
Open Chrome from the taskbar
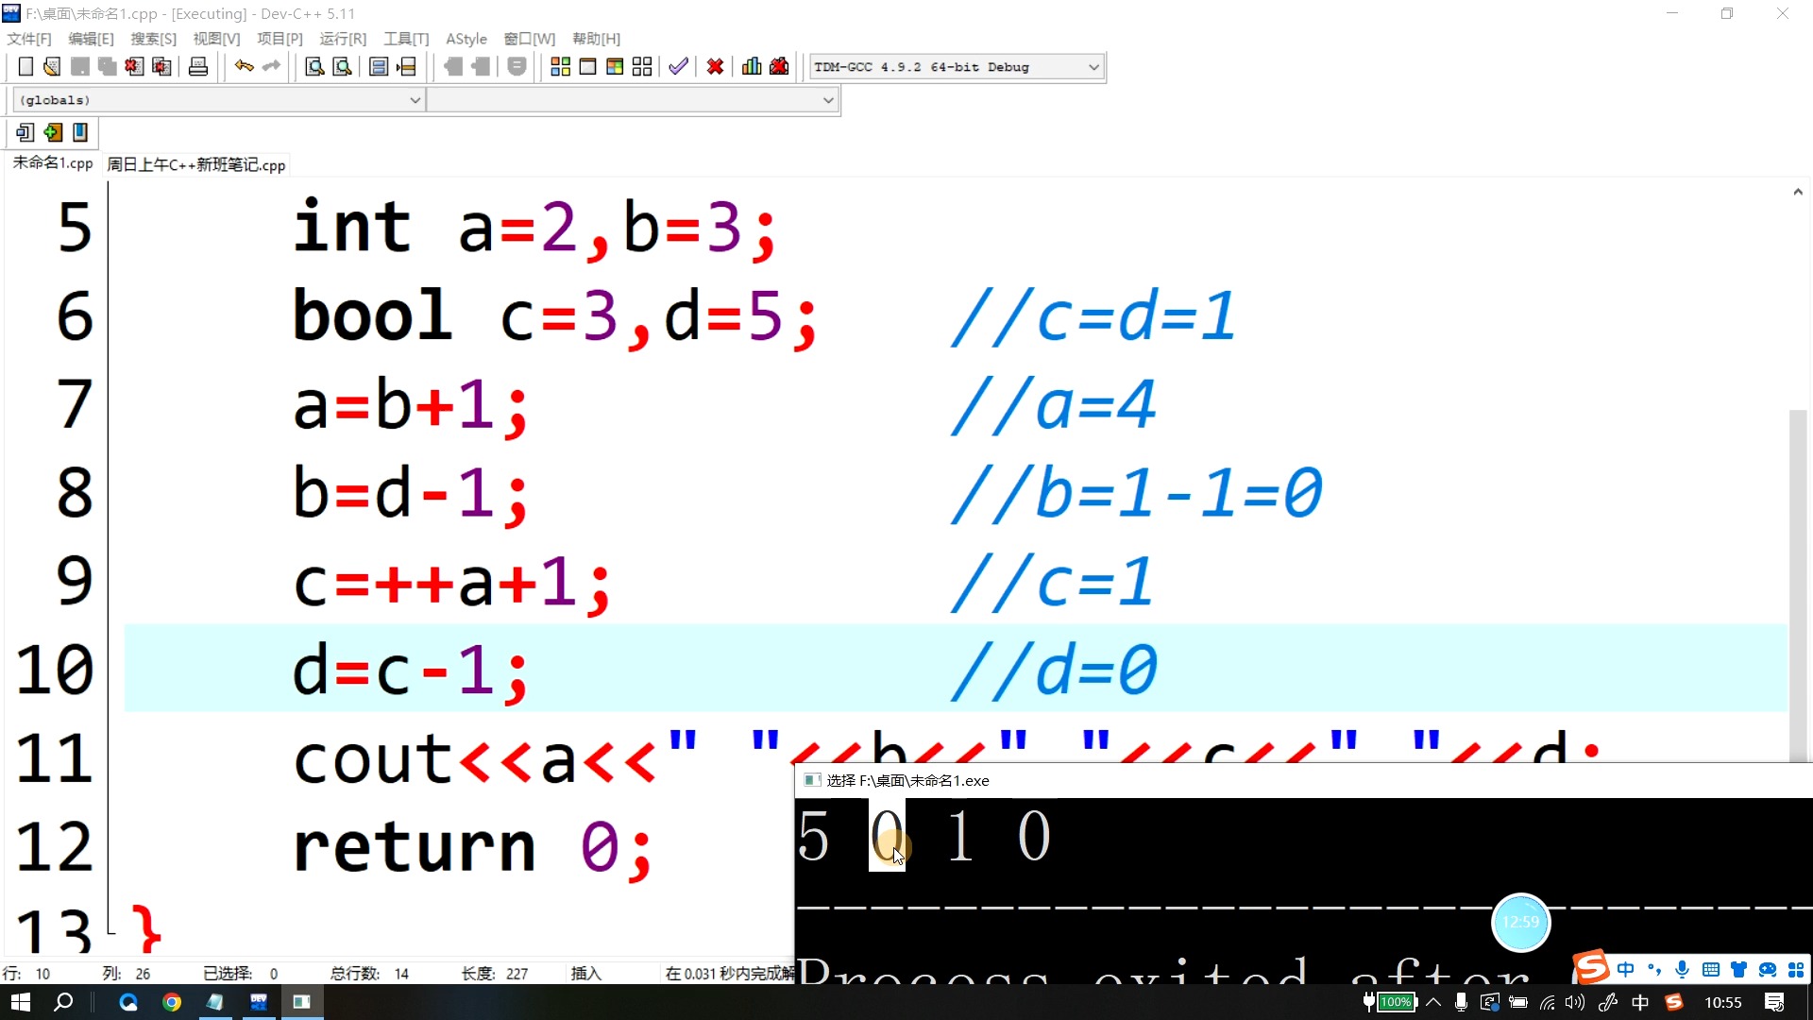[x=172, y=1002]
